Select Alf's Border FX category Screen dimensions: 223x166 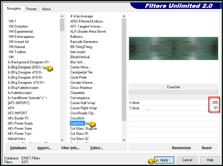(x=18, y=118)
